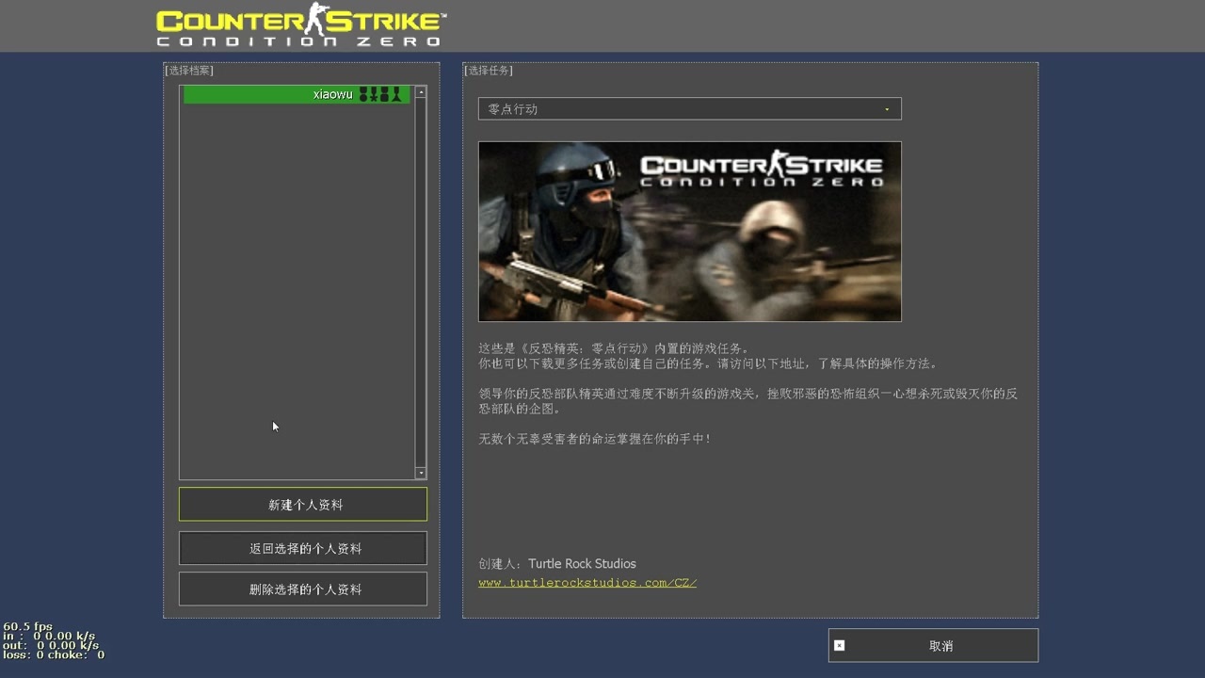The height and width of the screenshot is (678, 1205).
Task: Click the profile list scrollbar track
Action: [421, 282]
